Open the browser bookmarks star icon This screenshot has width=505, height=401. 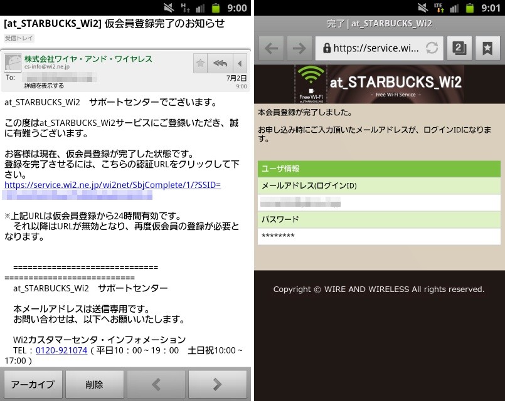pyautogui.click(x=487, y=48)
